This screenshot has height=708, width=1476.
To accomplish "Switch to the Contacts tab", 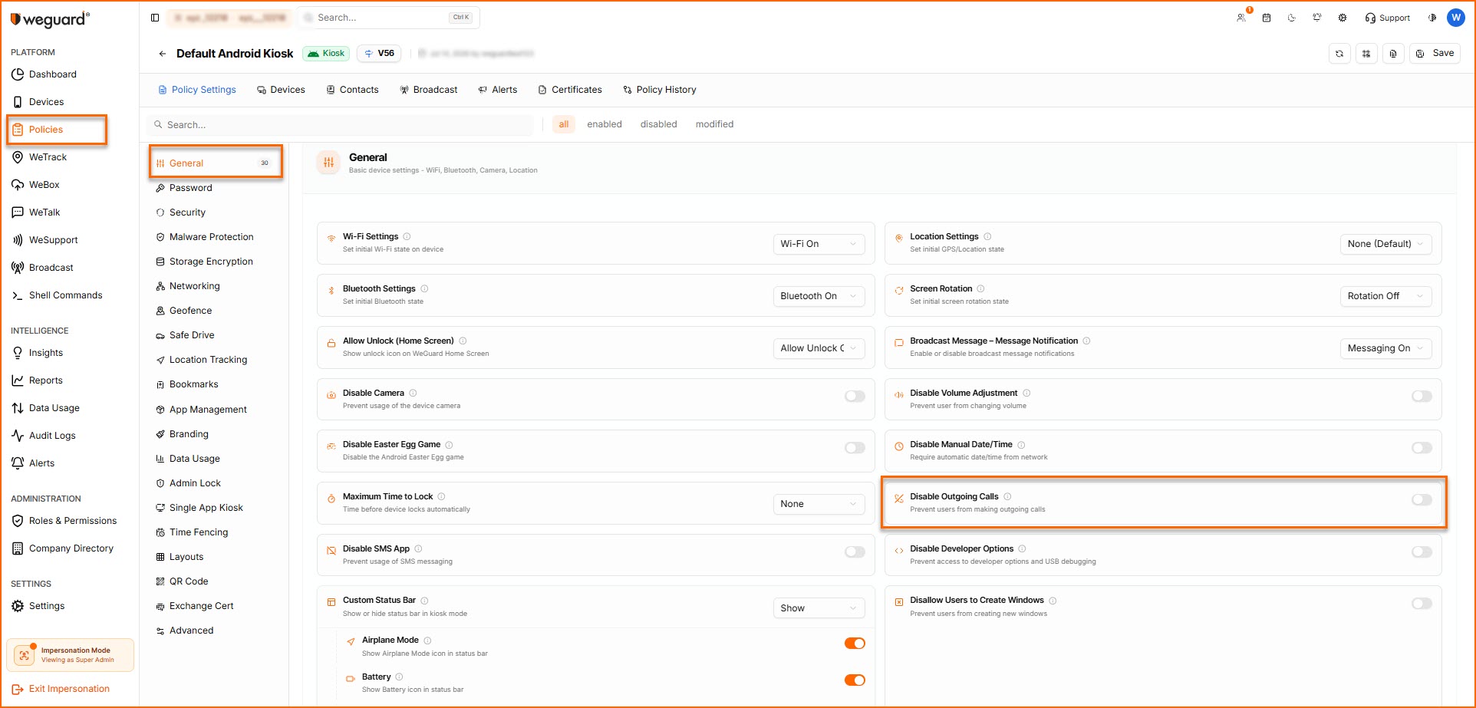I will coord(353,90).
